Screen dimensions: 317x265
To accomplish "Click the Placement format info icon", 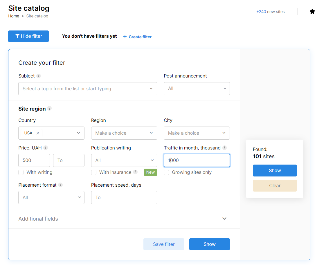I will (60, 185).
